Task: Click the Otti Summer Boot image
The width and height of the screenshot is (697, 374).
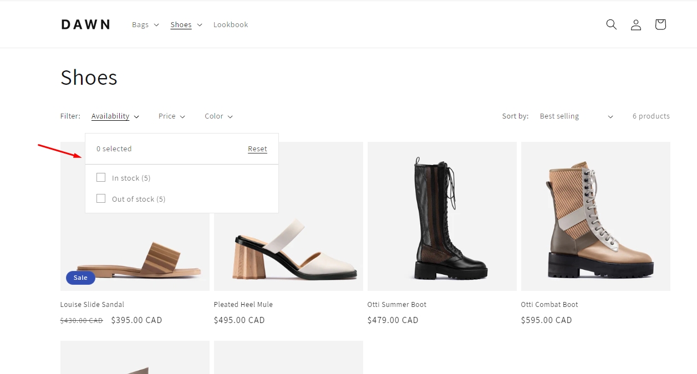Action: [441, 216]
